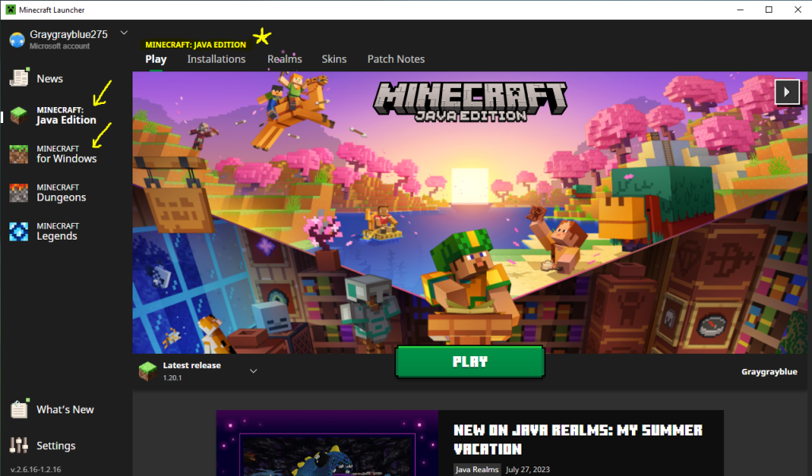
Task: Open What's New clipboard icon
Action: click(x=19, y=409)
